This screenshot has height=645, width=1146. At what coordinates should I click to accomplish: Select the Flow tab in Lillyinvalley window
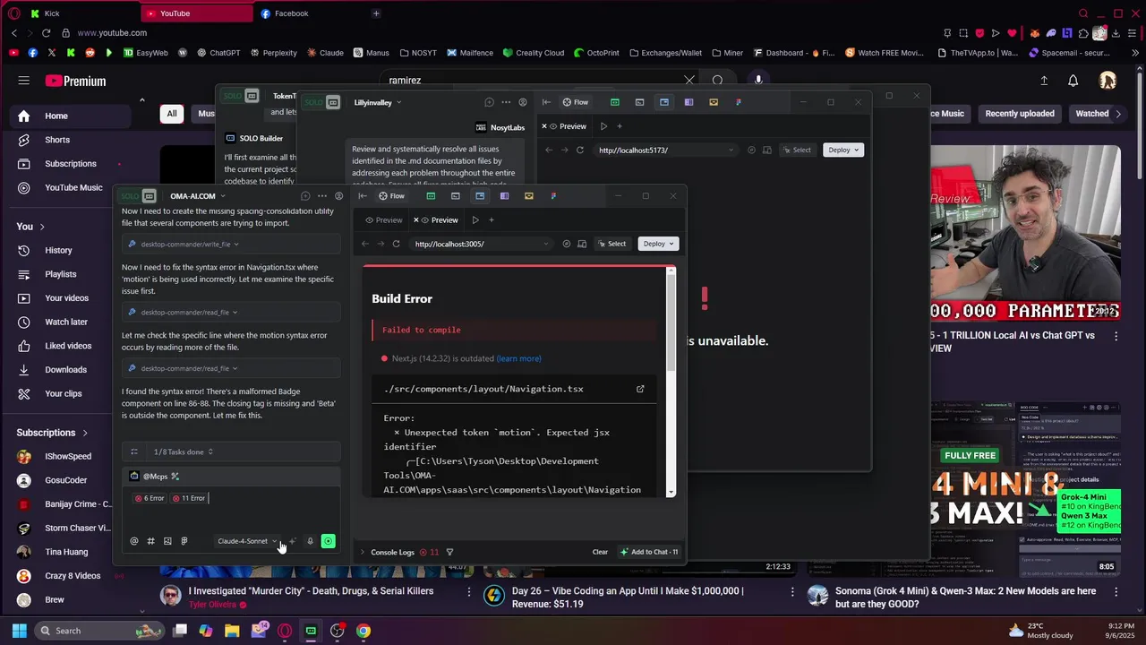576,102
